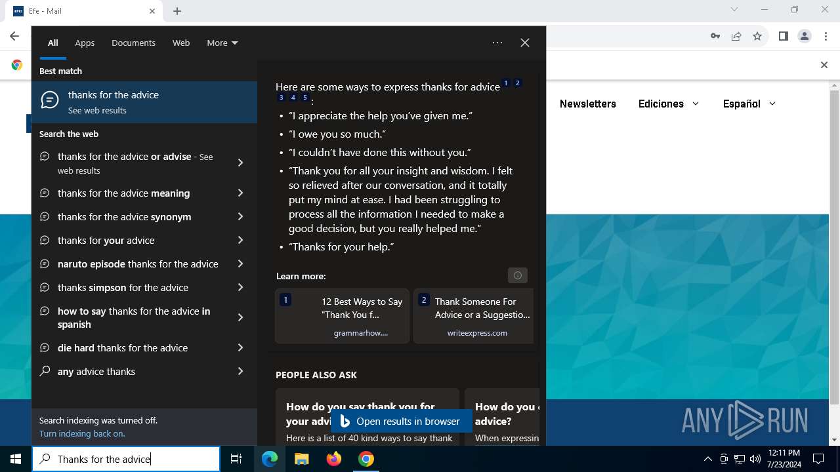
Task: Expand 'thanks for your advice' arrow
Action: [240, 240]
